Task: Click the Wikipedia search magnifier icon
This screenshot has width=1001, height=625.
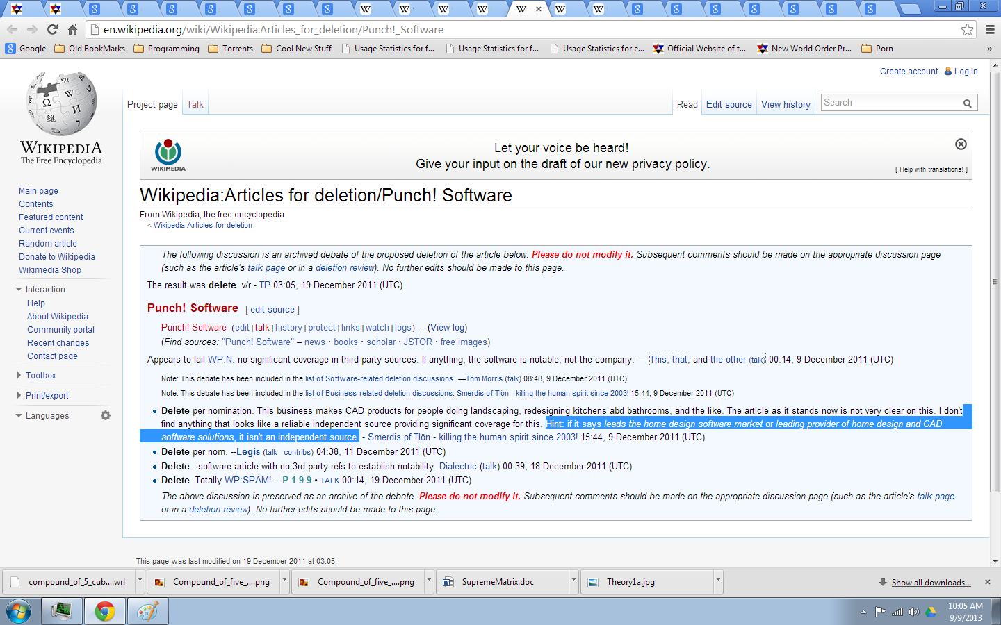Action: click(967, 103)
